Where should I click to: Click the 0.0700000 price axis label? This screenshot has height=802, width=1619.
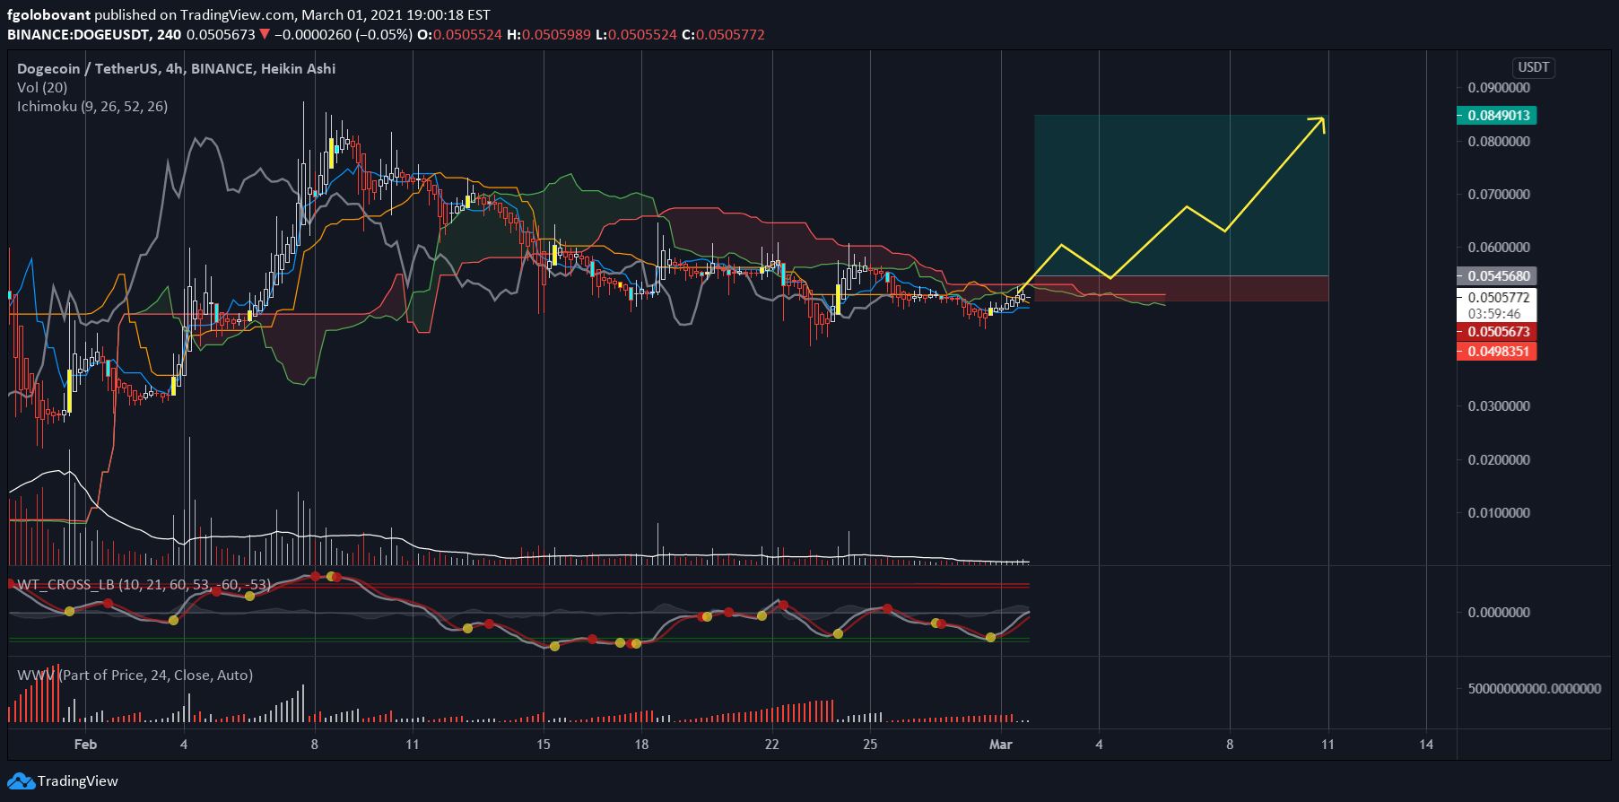(x=1499, y=194)
